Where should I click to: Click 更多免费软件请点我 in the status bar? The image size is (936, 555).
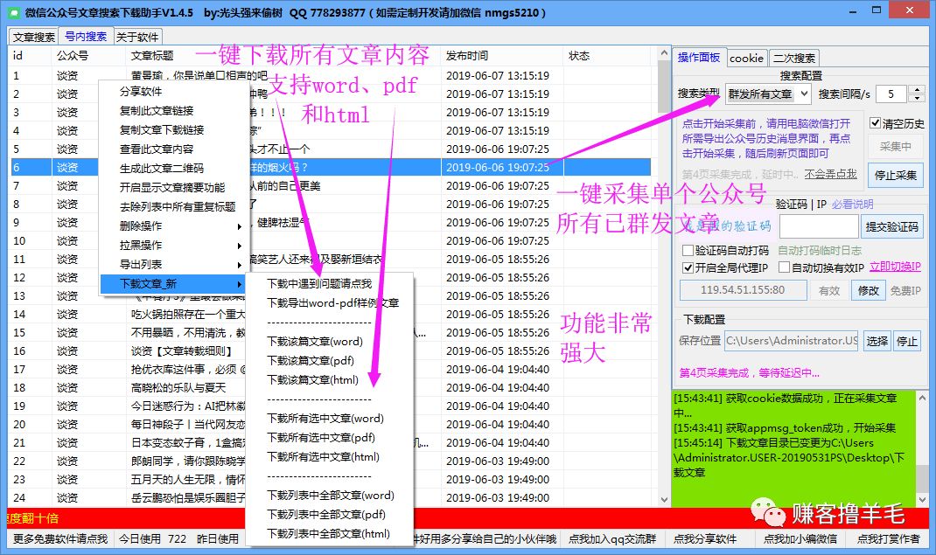(60, 539)
